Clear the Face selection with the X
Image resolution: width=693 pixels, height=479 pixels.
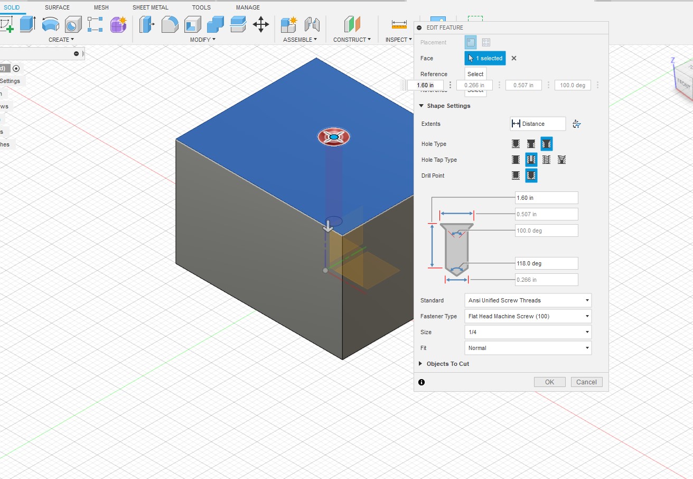click(x=514, y=58)
